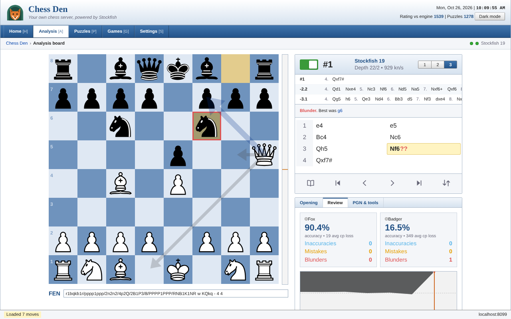Set engine lines to 2
511x319 pixels.
pos(438,65)
